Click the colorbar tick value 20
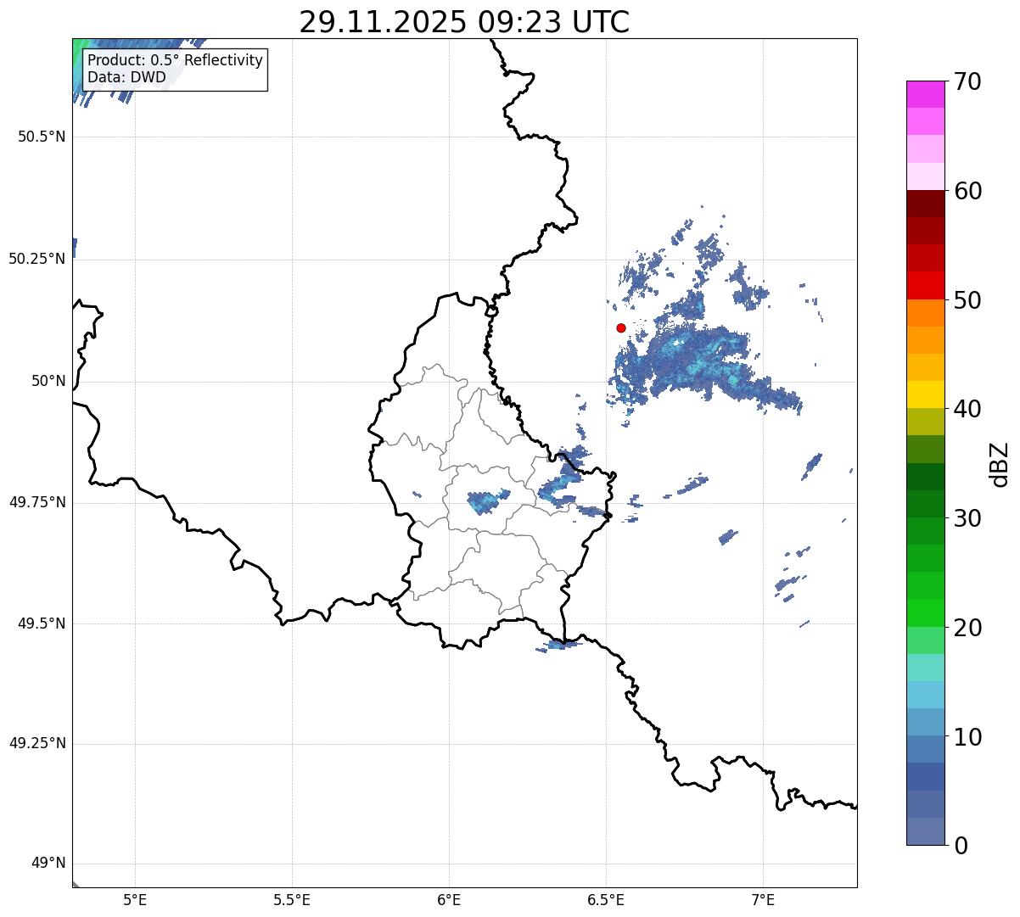1020x917 pixels. coord(967,628)
